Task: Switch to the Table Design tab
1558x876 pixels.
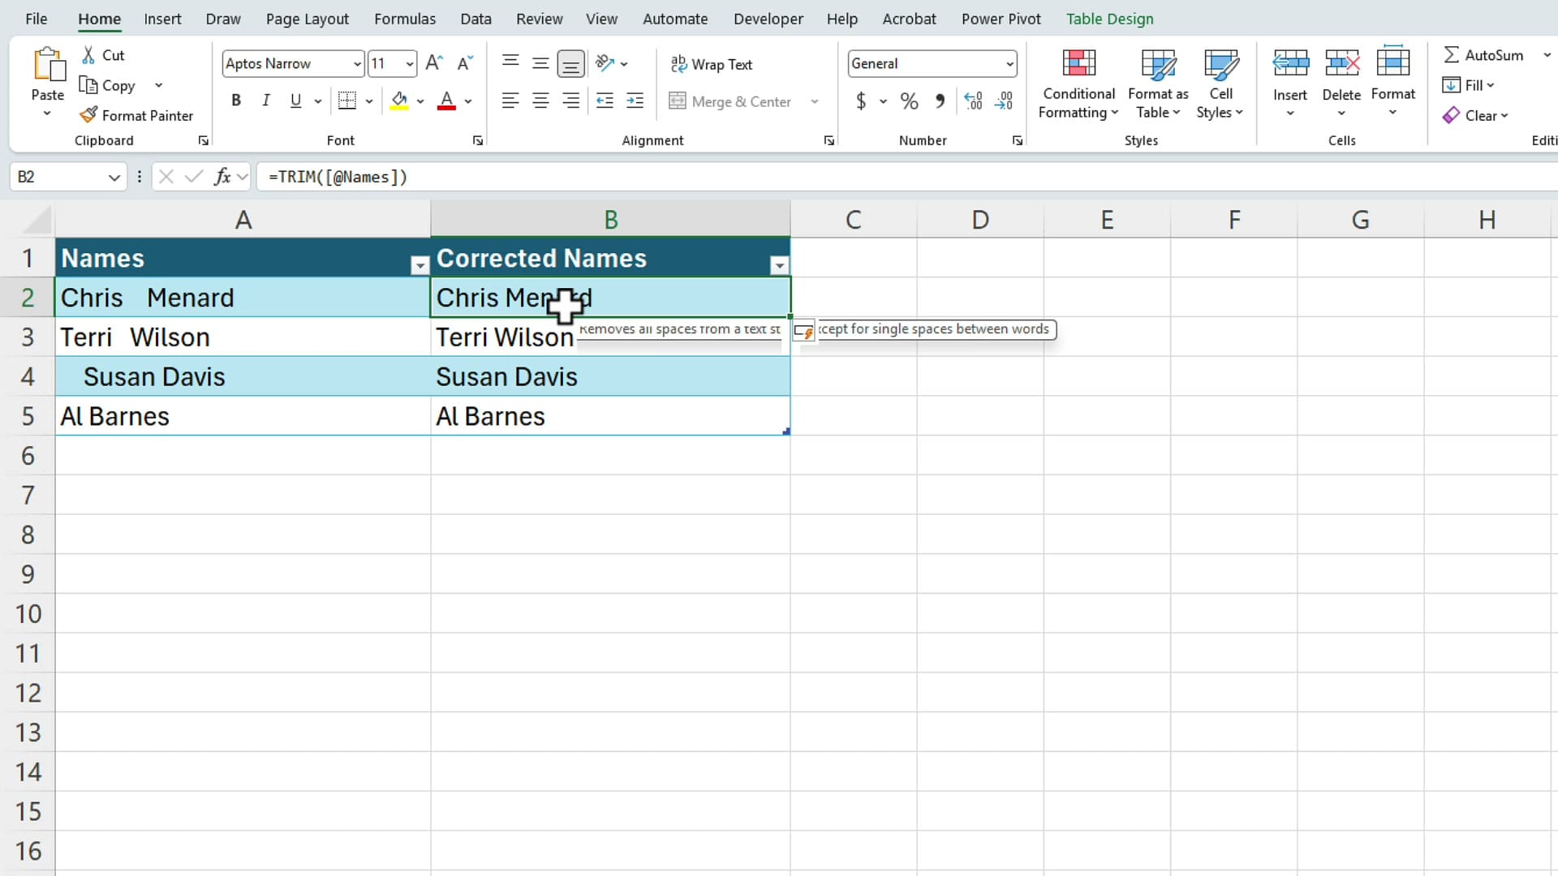Action: [1109, 18]
